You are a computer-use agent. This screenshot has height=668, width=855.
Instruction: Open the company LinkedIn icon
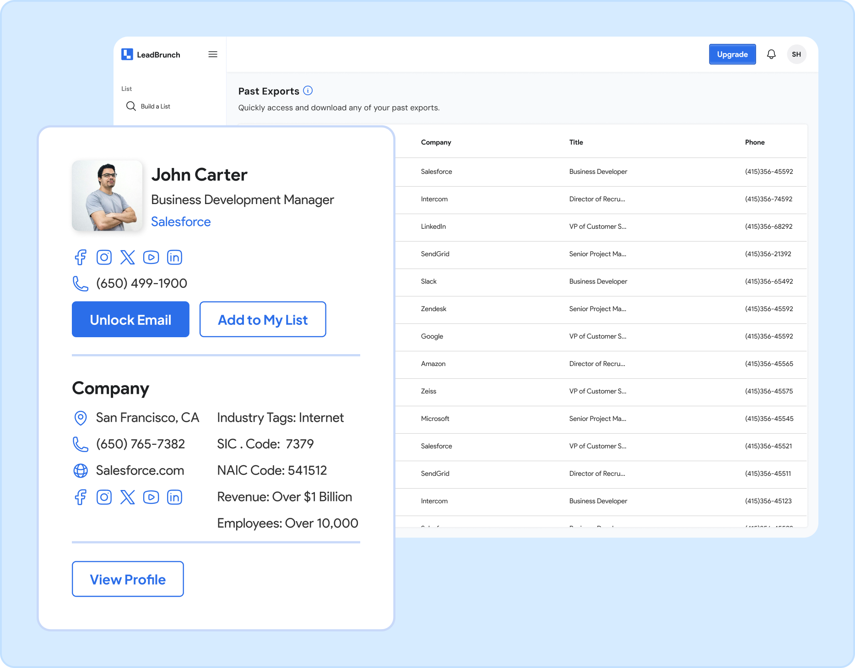click(174, 497)
